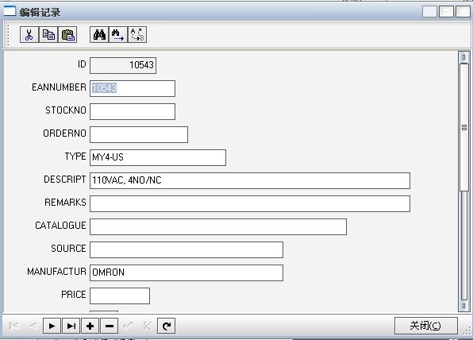Click the vertical scrollbar thumb
The width and height of the screenshot is (473, 340).
[x=464, y=127]
